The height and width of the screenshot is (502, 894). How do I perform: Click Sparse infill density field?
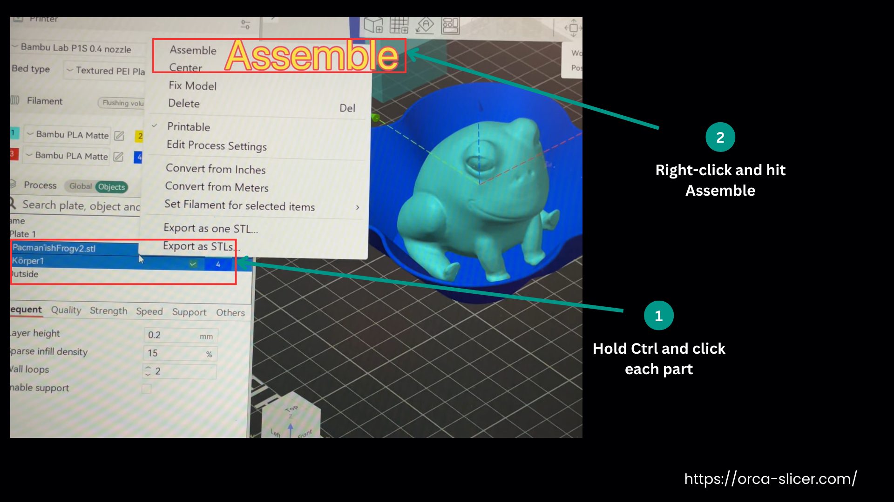coord(180,353)
